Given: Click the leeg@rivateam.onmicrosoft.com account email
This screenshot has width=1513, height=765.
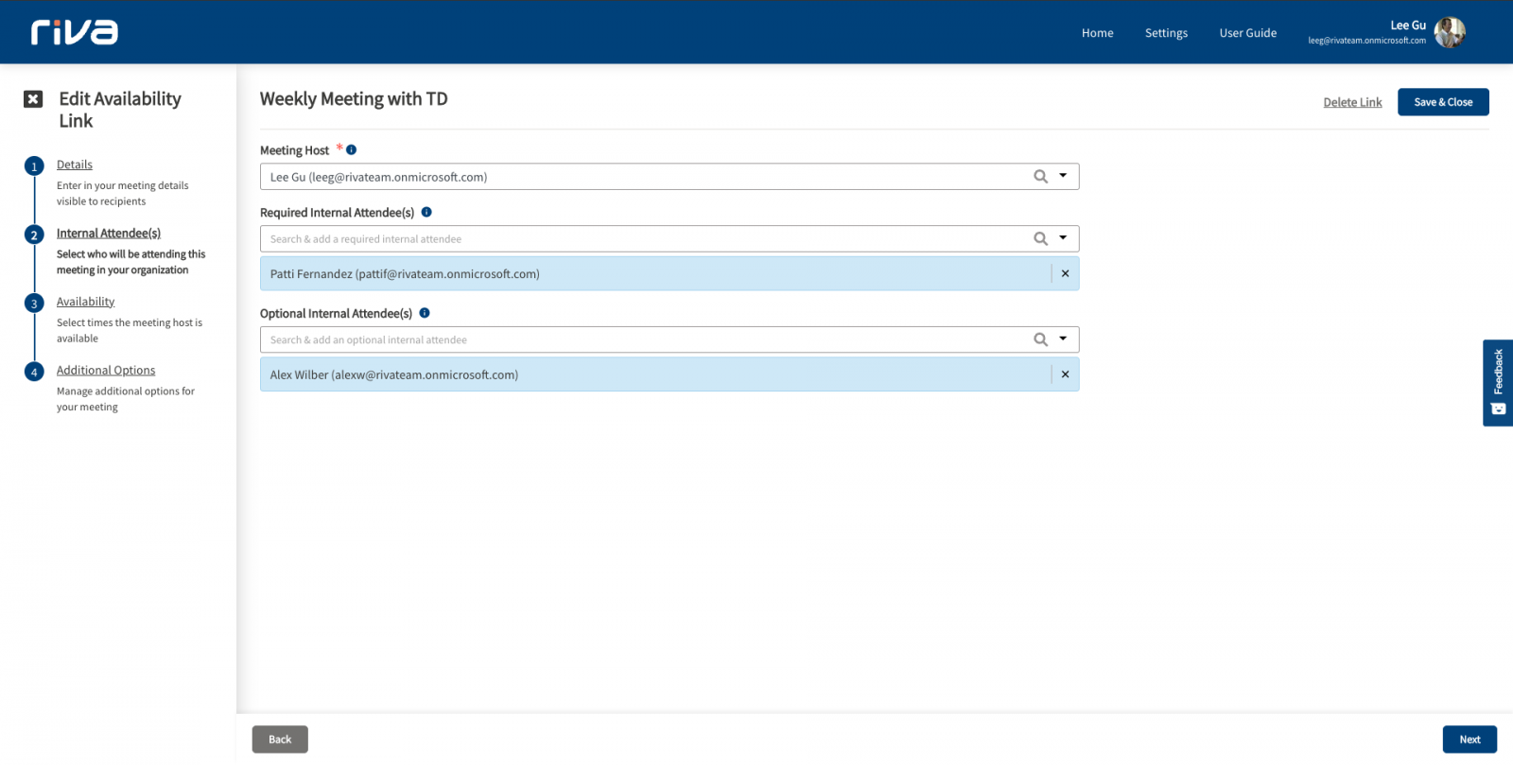Looking at the screenshot, I should coord(1366,41).
